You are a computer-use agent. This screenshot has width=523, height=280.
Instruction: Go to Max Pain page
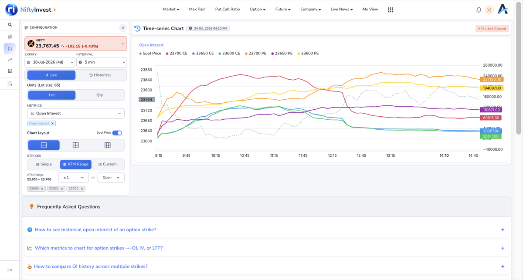pyautogui.click(x=197, y=9)
